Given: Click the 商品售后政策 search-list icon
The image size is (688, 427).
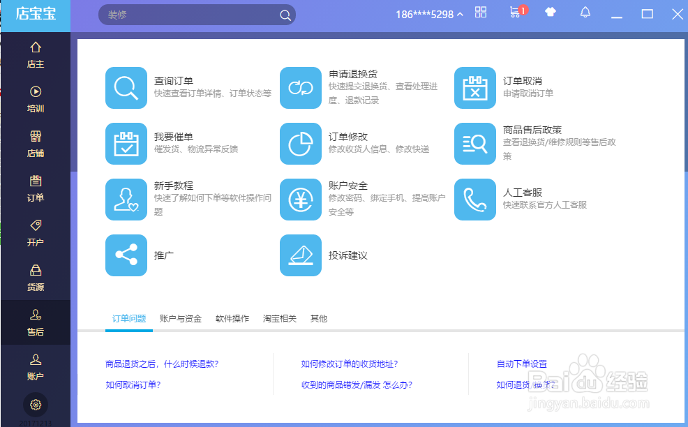Looking at the screenshot, I should (x=474, y=144).
